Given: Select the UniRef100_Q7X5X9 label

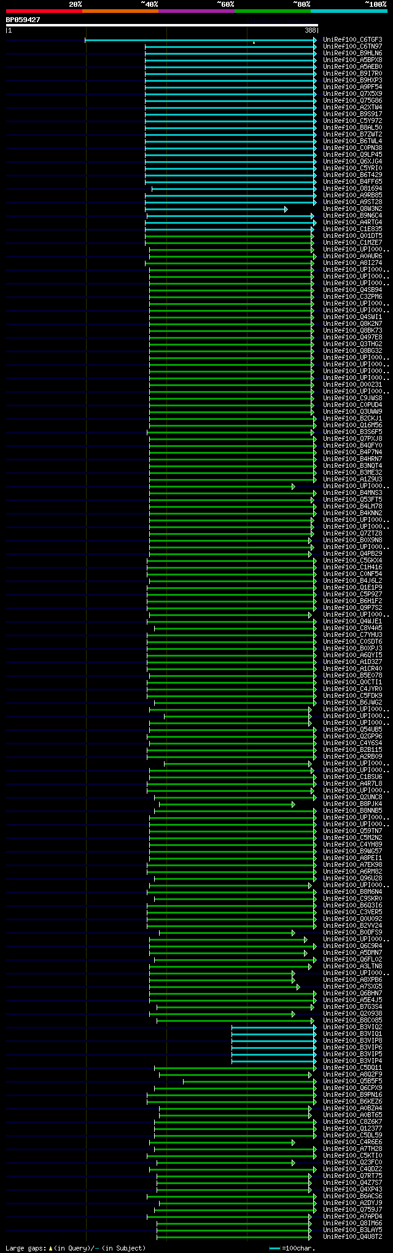Looking at the screenshot, I should (x=352, y=94).
